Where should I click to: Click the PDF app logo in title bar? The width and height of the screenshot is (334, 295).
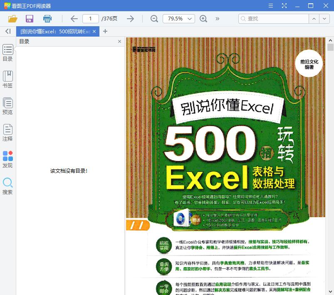click(x=7, y=6)
